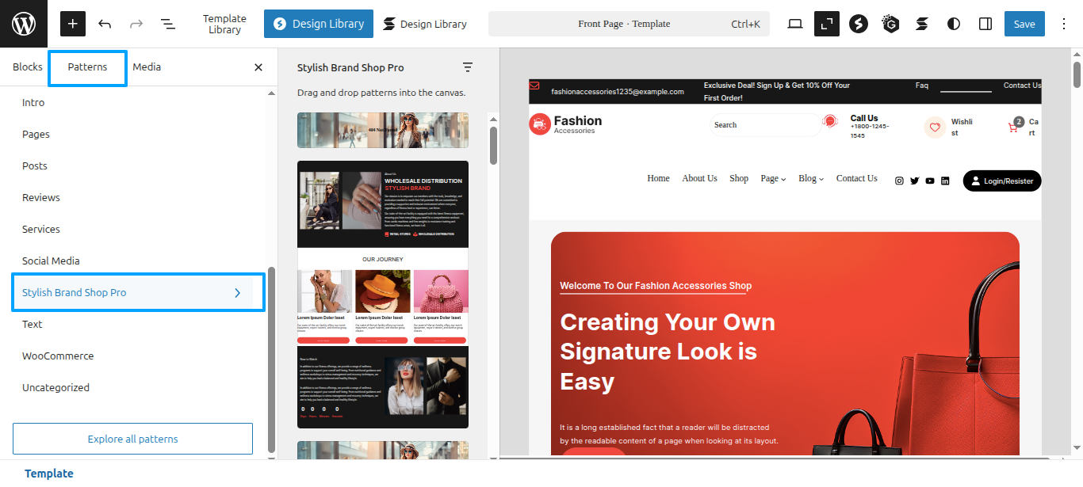Switch to the Media tab

tap(147, 67)
